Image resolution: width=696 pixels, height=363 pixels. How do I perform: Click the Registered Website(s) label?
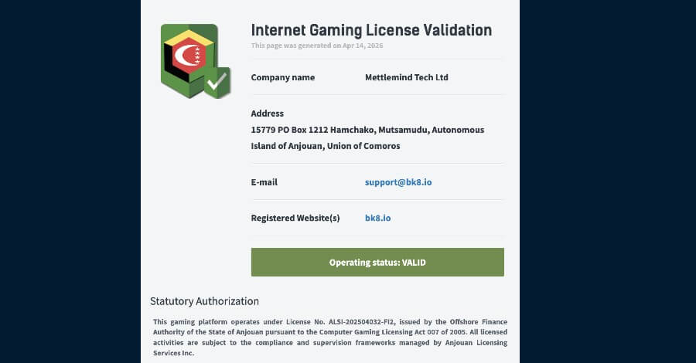coord(295,218)
